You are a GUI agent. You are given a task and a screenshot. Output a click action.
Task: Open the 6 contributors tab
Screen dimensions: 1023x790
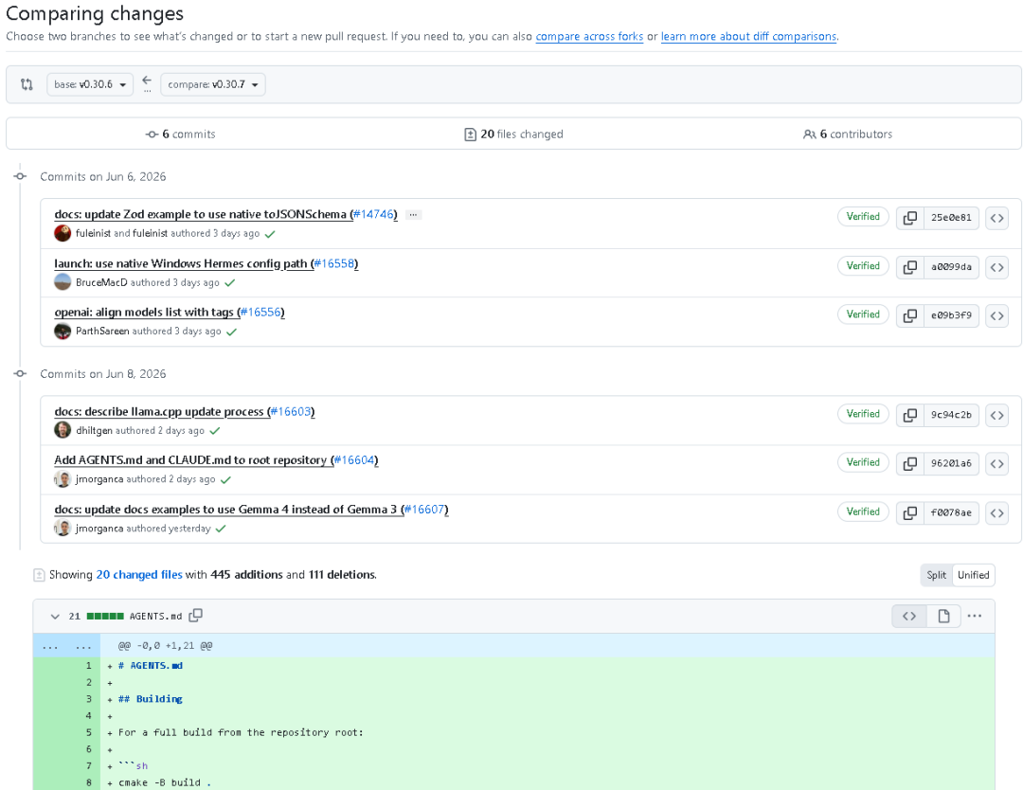click(848, 134)
